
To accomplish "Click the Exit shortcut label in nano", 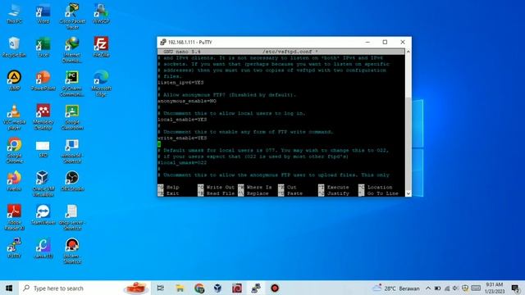I will point(173,193).
